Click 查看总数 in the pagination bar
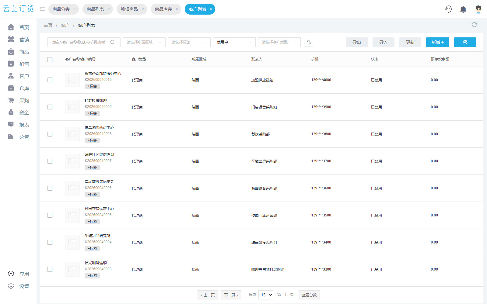This screenshot has width=487, height=304. pyautogui.click(x=309, y=295)
